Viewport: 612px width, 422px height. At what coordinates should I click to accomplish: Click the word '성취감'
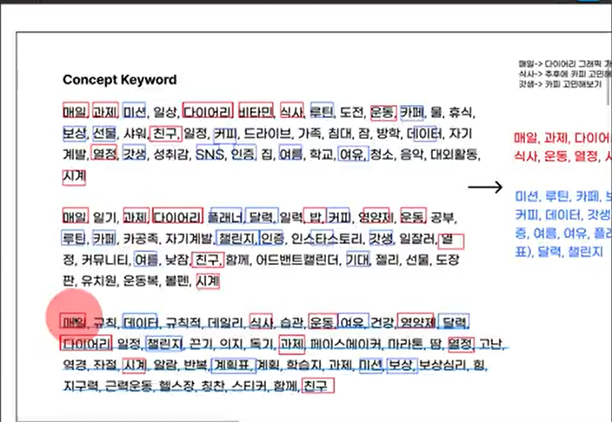(x=170, y=155)
